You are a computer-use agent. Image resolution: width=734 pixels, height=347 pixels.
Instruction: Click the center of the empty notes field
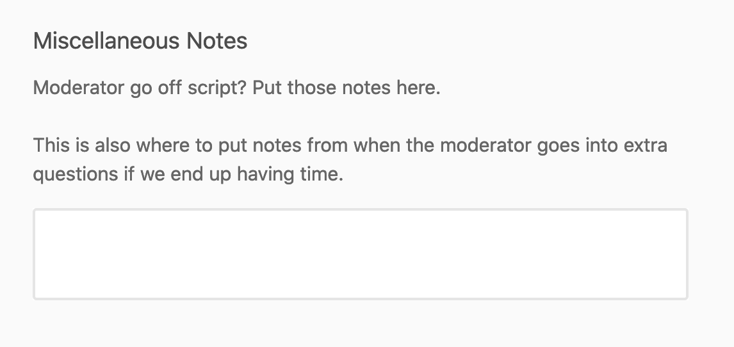pos(360,254)
